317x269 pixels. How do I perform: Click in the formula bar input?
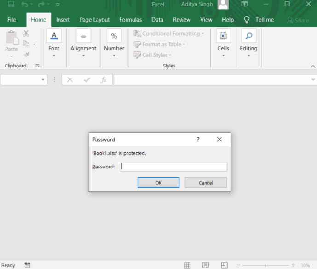[x=212, y=80]
